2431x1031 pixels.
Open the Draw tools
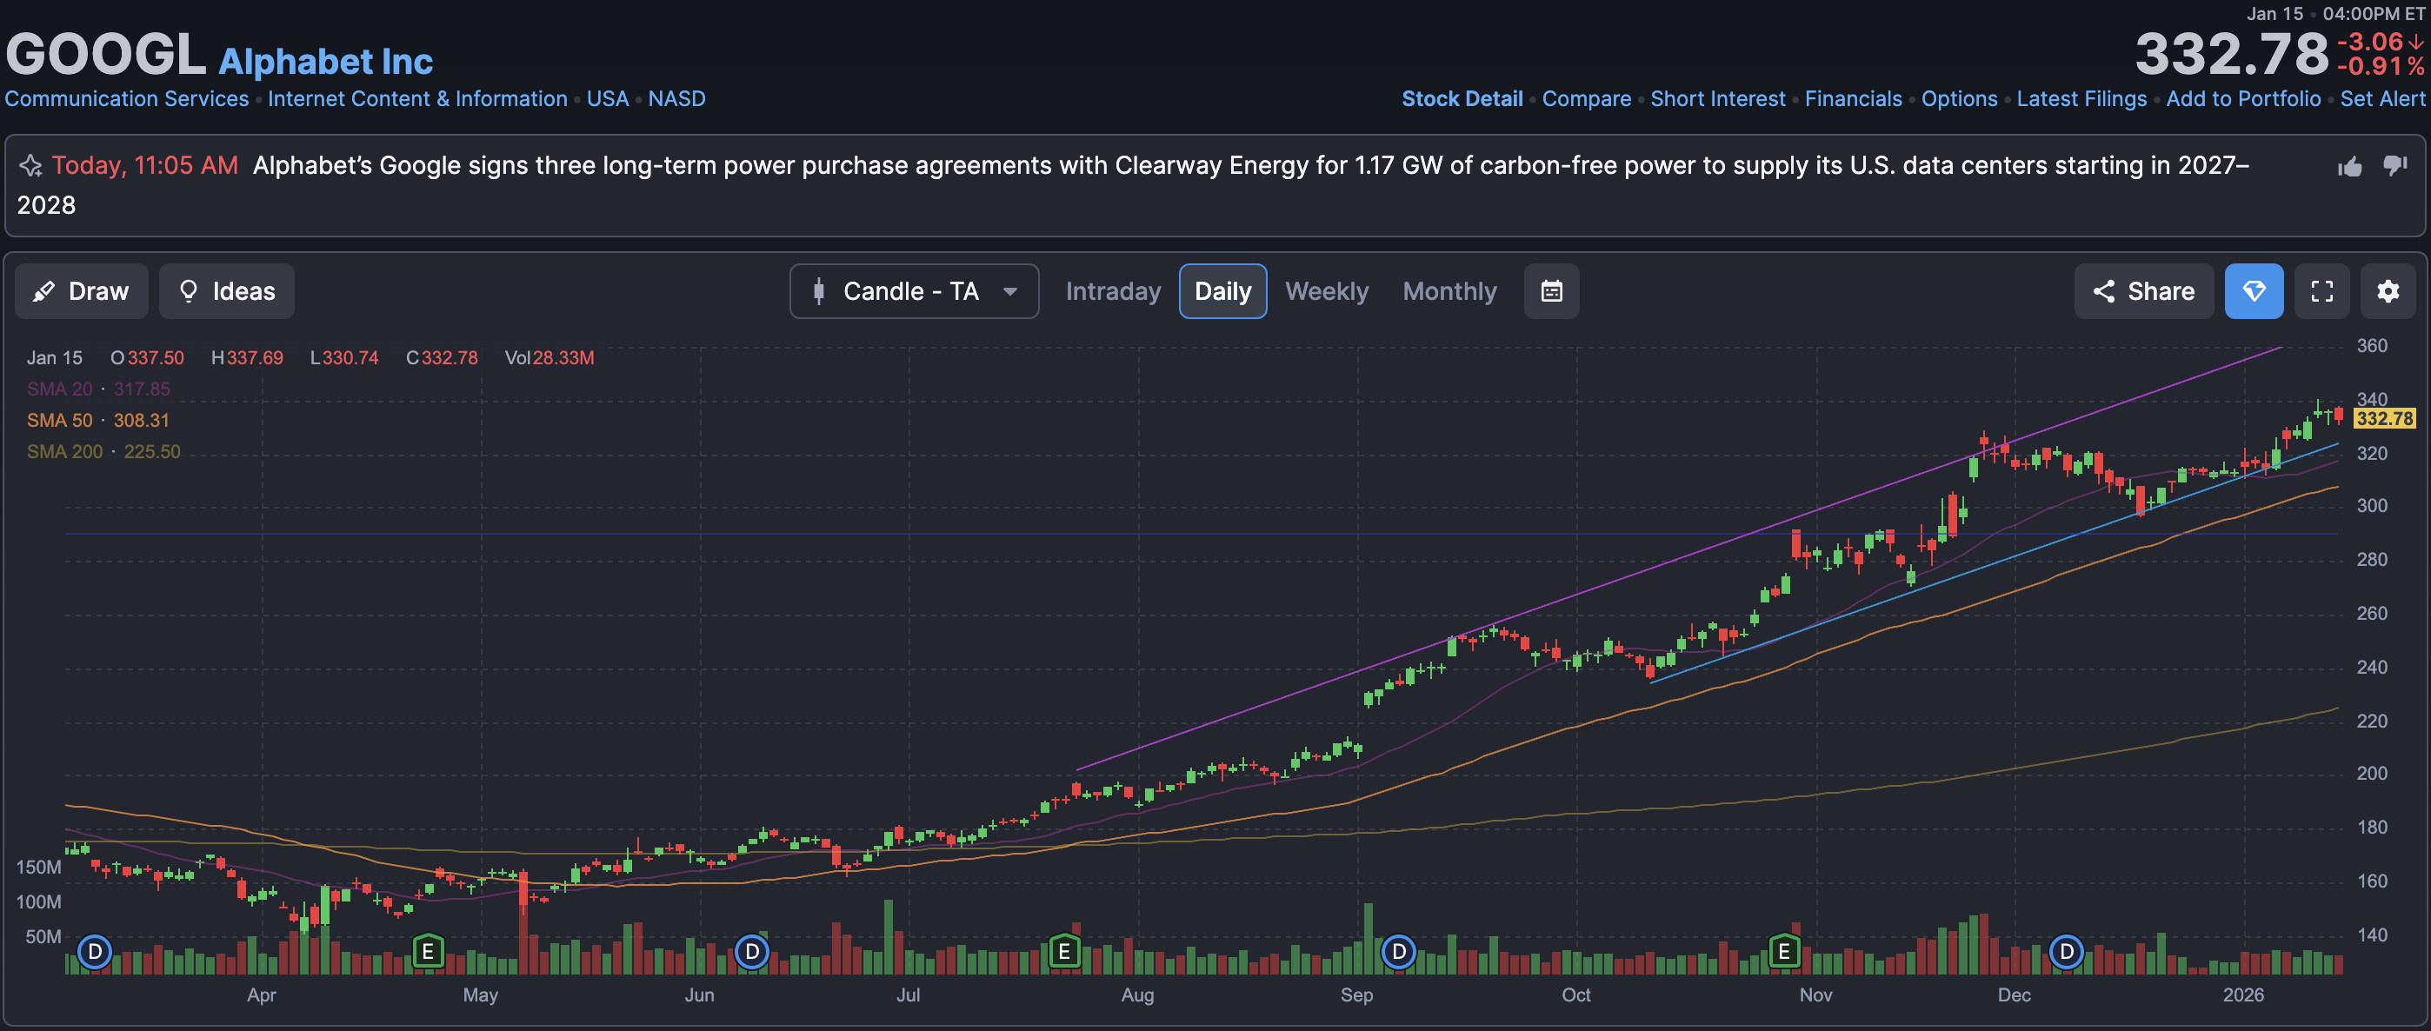point(81,291)
